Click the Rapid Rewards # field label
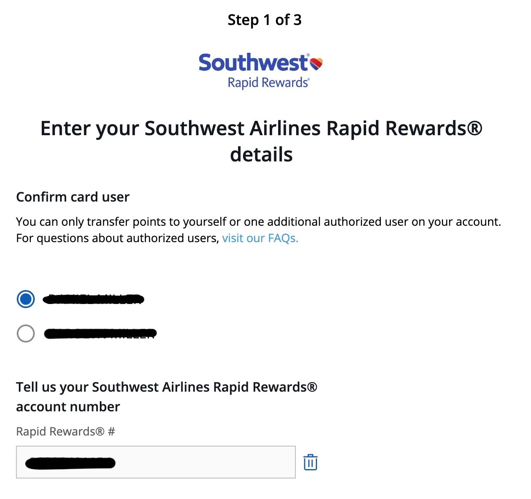Screen dimensions: 531x499 coord(65,431)
